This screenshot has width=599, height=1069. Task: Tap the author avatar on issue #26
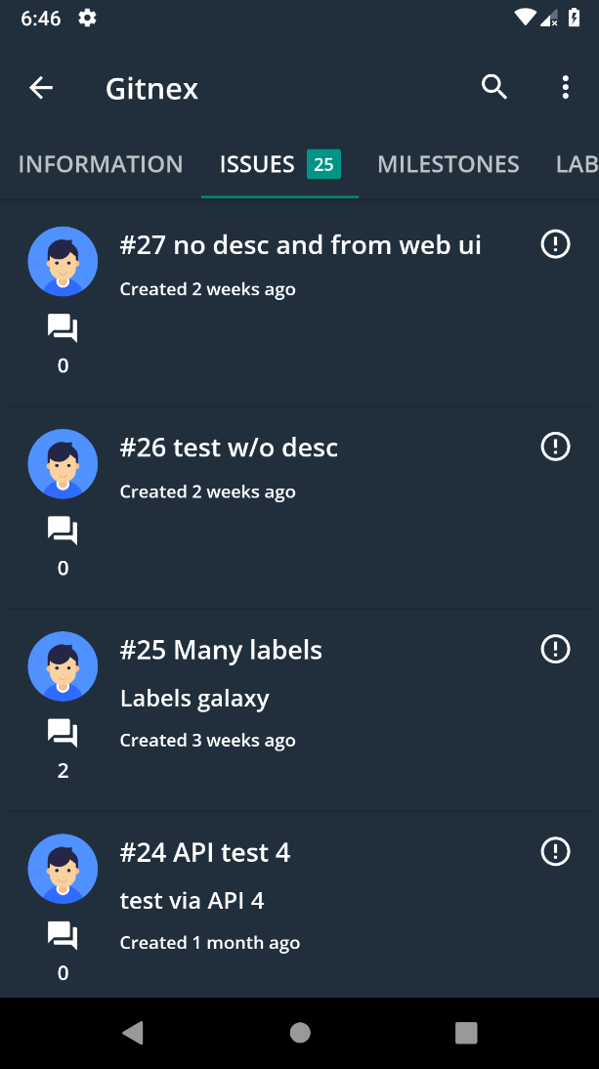pos(63,464)
